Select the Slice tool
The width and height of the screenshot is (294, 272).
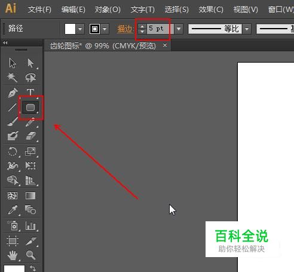31,241
